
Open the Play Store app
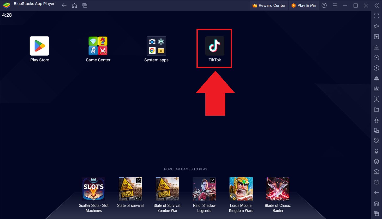coord(39,49)
